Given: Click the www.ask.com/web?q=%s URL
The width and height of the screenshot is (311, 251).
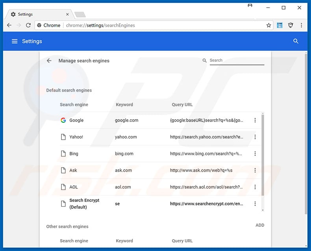Looking at the screenshot, I should tap(201, 170).
